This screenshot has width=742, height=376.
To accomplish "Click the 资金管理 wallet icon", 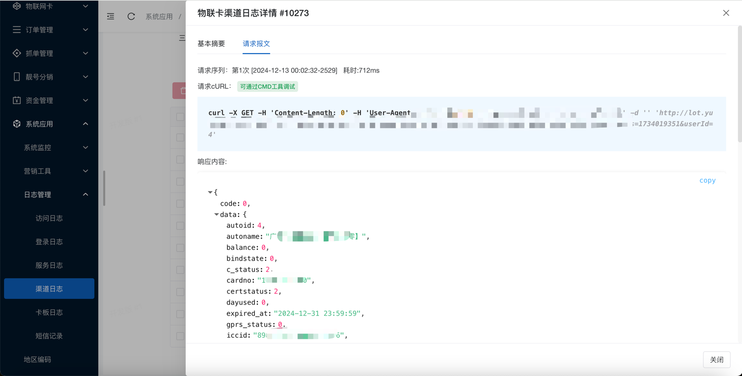I will [x=17, y=101].
